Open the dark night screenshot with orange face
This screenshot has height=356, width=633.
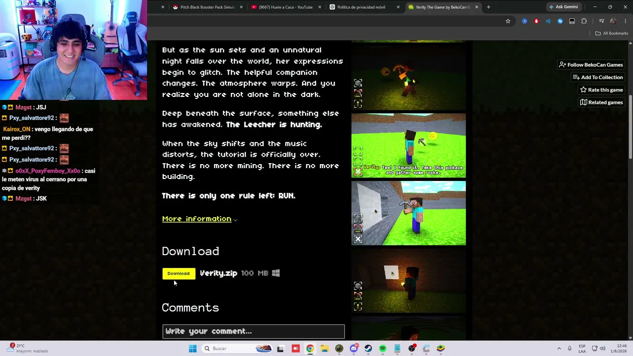point(408,78)
